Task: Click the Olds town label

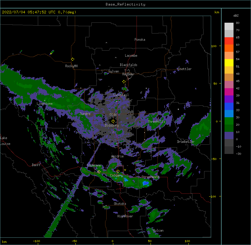Action: coord(113,115)
